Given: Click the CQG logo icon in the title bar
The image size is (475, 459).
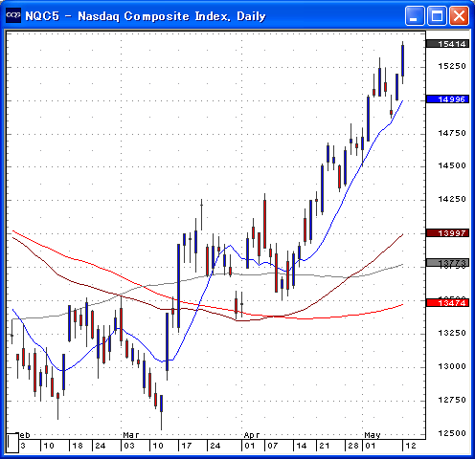Looking at the screenshot, I should pyautogui.click(x=13, y=15).
